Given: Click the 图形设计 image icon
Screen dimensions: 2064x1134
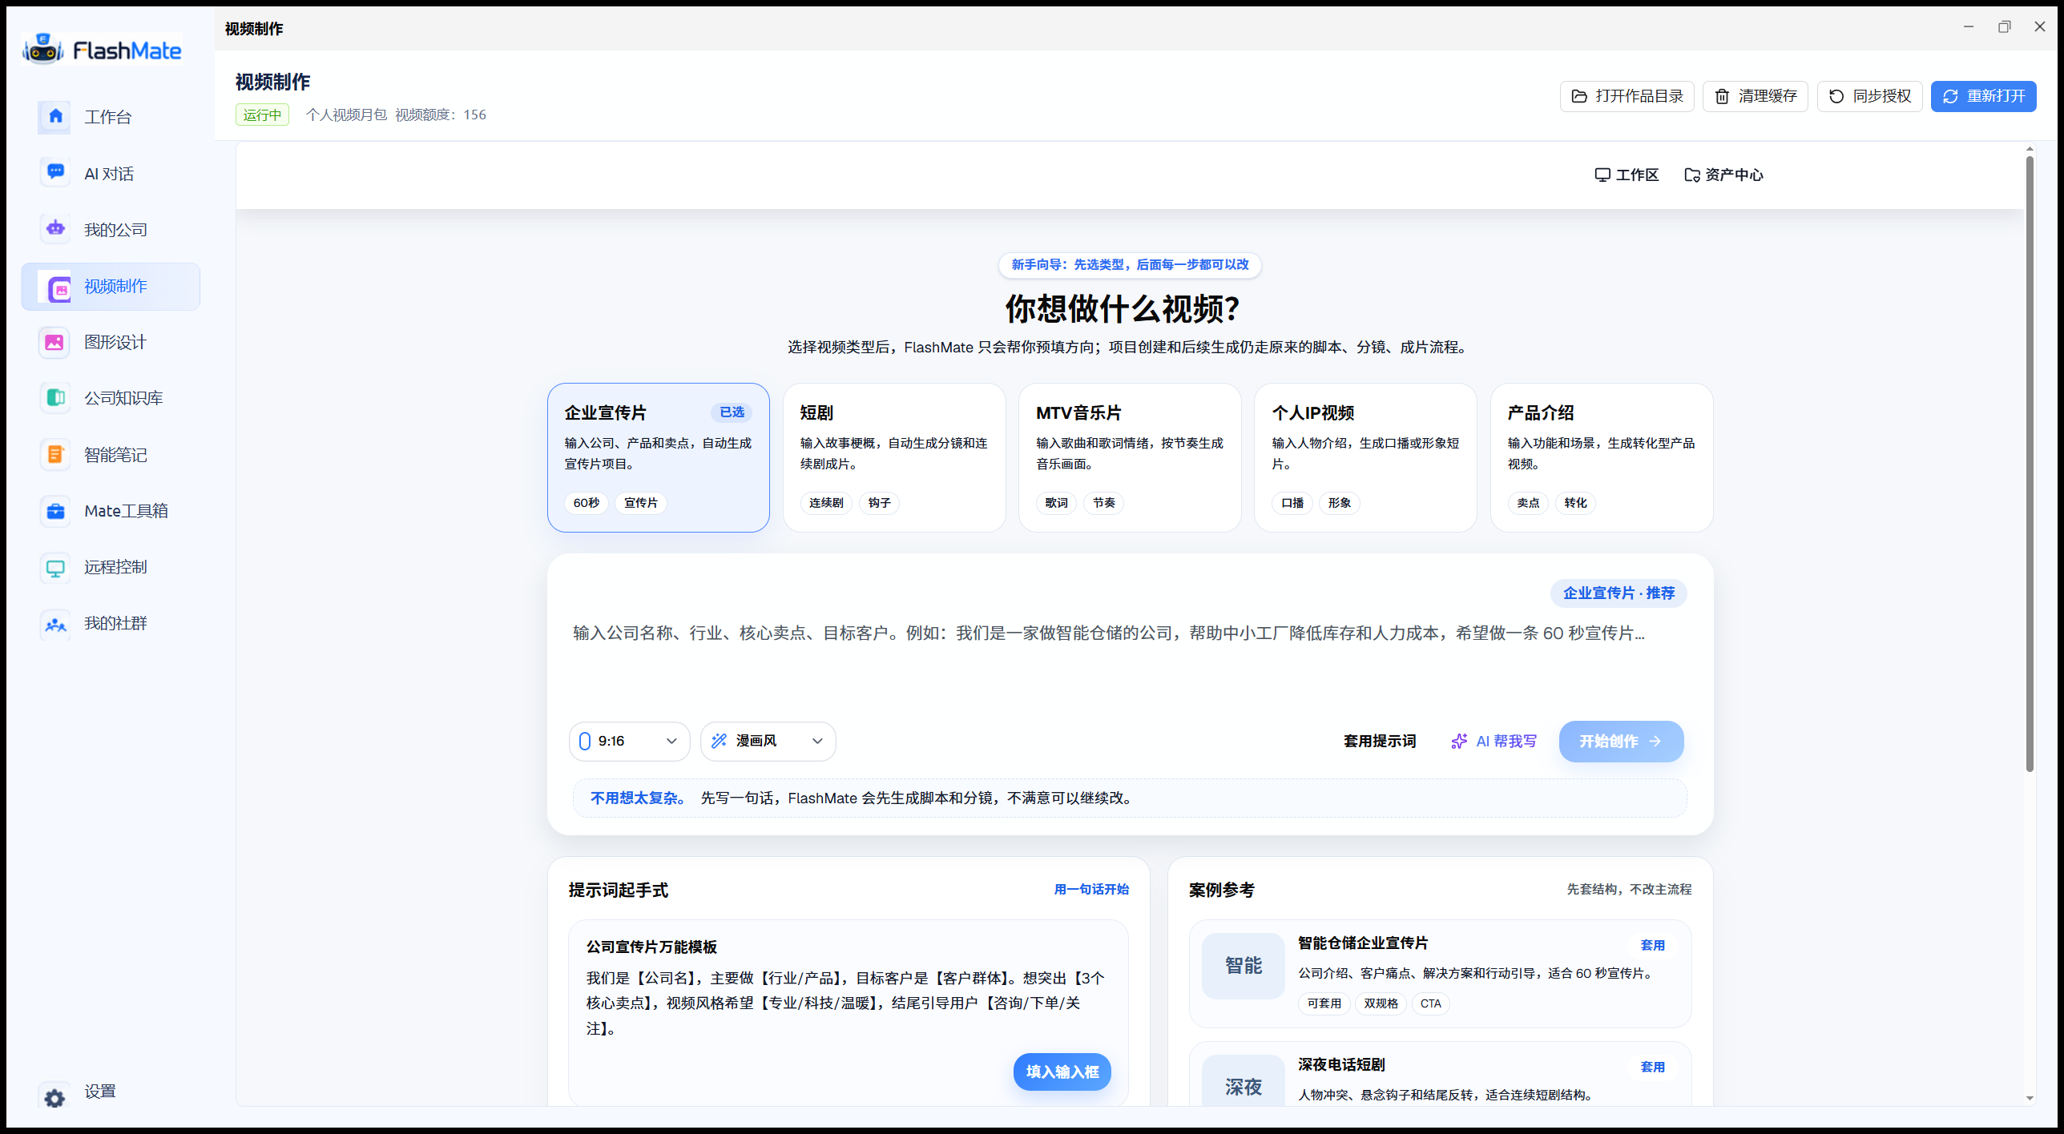Looking at the screenshot, I should 55,342.
